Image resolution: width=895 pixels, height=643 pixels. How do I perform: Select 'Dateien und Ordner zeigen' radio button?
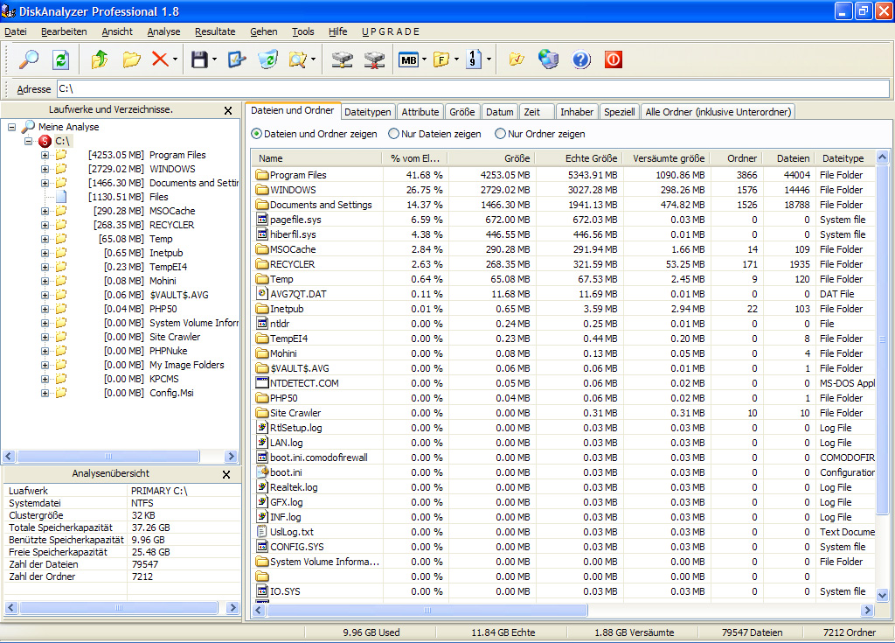[x=257, y=134]
